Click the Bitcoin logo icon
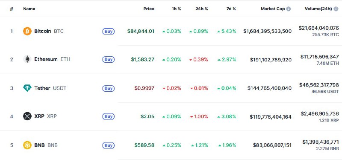 click(27, 31)
